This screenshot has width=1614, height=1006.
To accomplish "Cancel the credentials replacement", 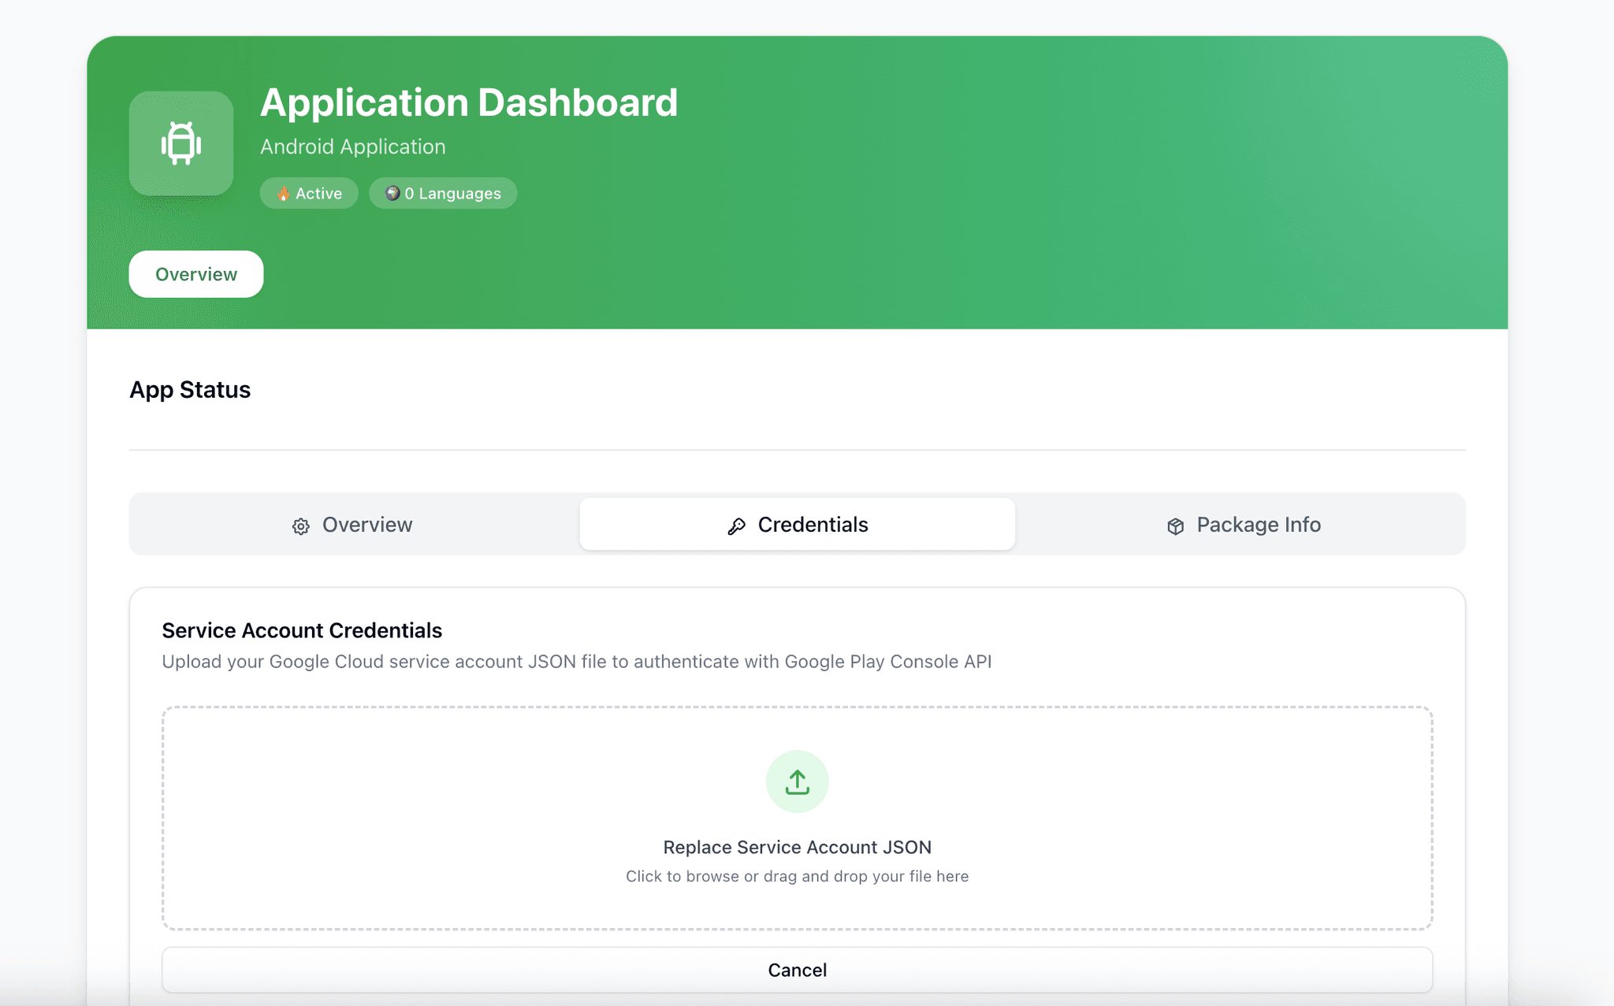I will 797,970.
